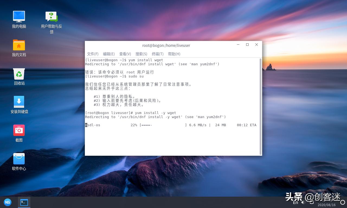Open the 帮助(H) menu
The width and height of the screenshot is (347, 208).
pyautogui.click(x=174, y=54)
